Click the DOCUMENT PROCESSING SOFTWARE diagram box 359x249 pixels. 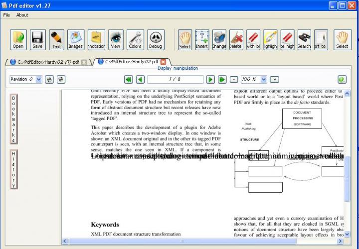tap(302, 119)
